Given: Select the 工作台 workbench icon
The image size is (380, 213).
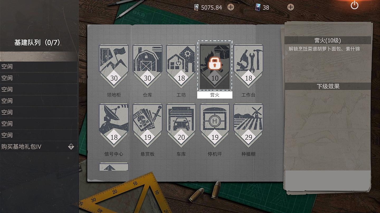Looking at the screenshot, I should pos(248,66).
